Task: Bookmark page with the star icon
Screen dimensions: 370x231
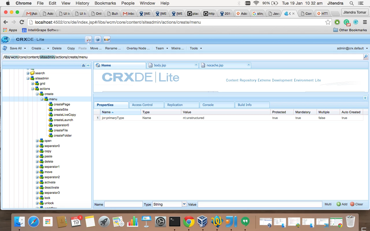Action: 328,22
